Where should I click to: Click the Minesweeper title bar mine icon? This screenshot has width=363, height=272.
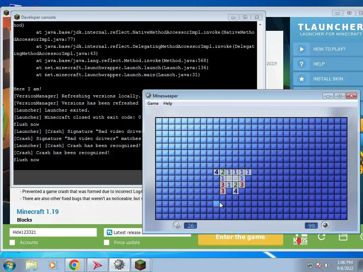tap(149, 96)
